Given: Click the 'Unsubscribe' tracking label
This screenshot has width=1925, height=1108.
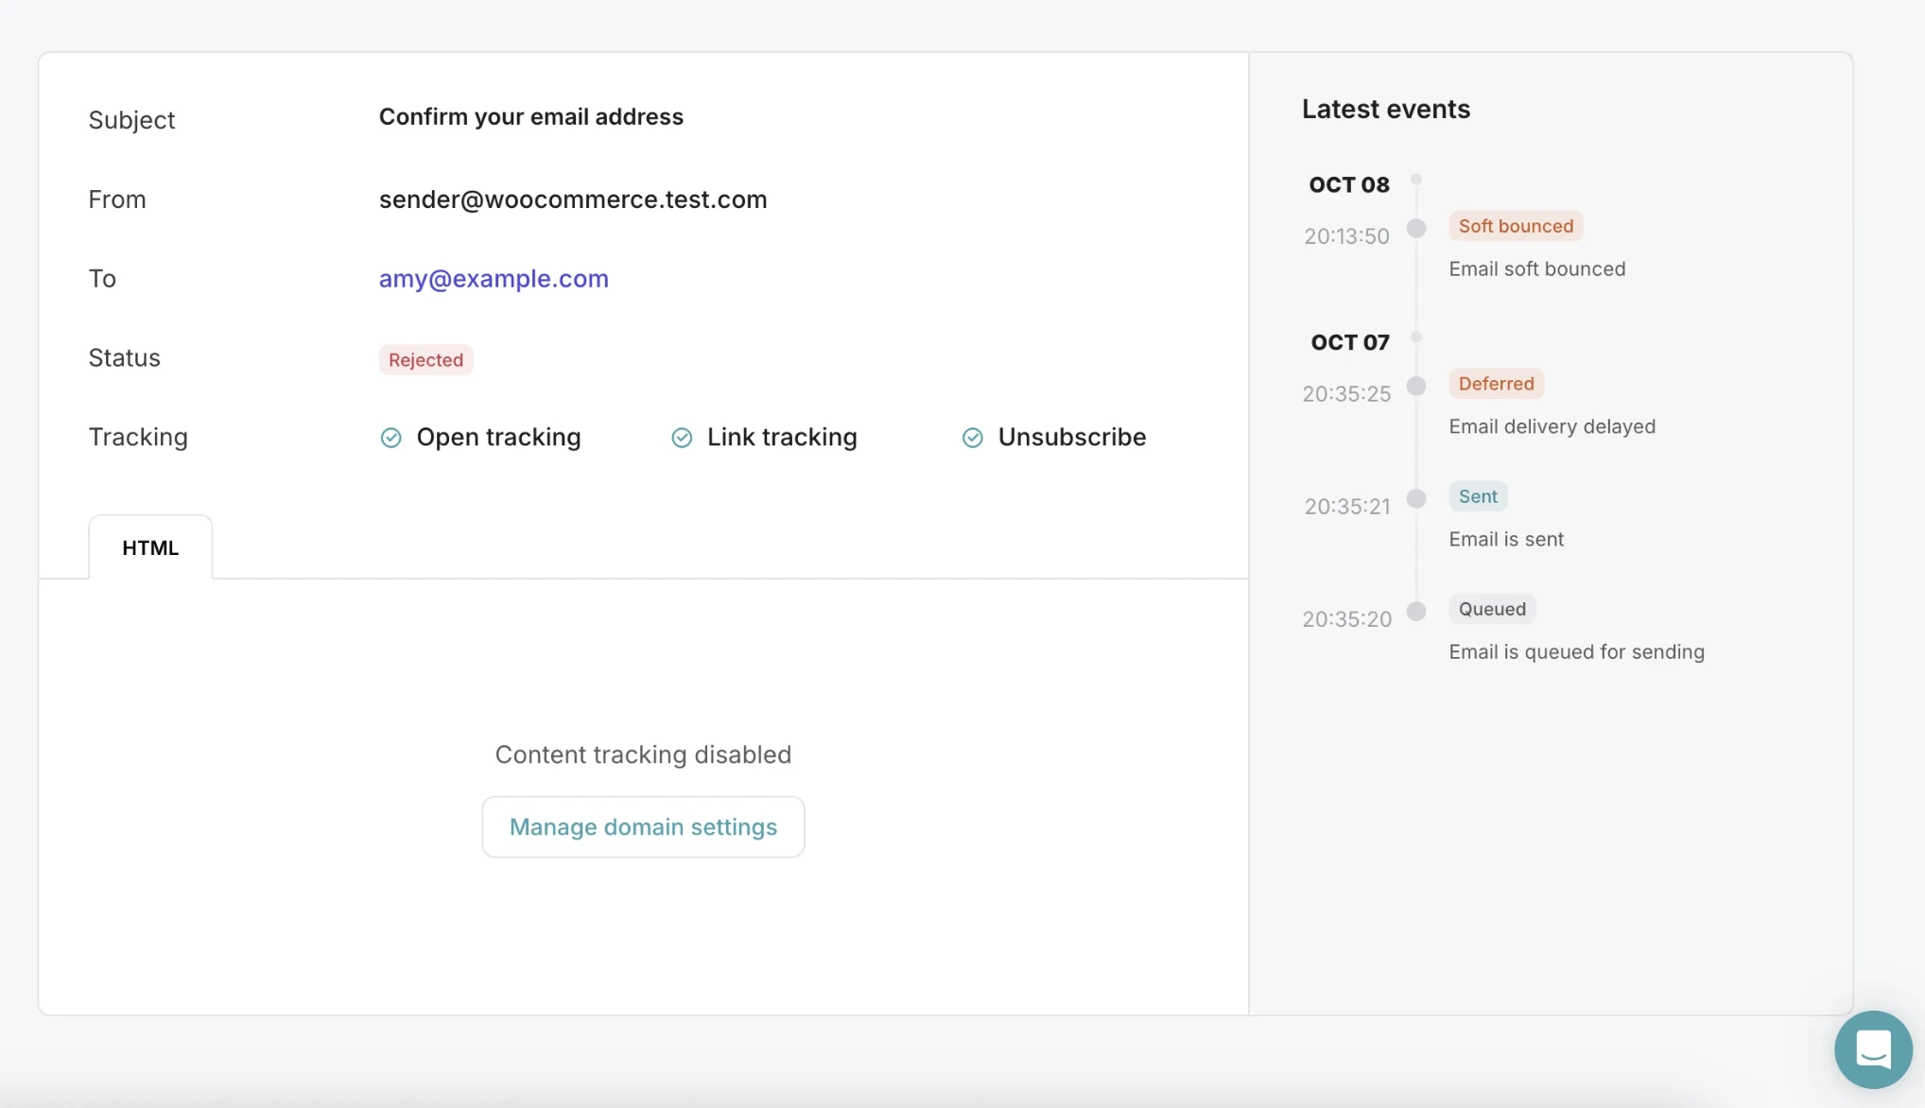Looking at the screenshot, I should click(x=1072, y=438).
